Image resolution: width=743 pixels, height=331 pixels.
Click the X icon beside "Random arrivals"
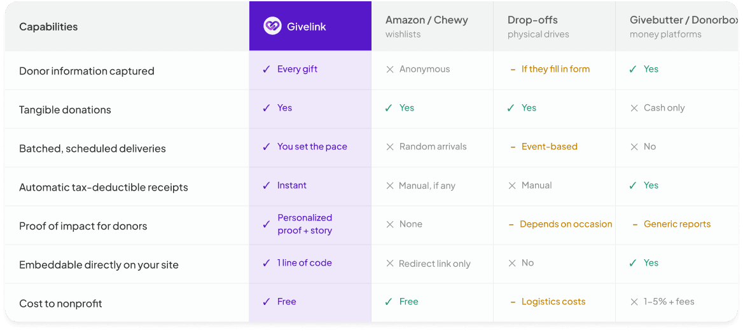[x=389, y=147]
